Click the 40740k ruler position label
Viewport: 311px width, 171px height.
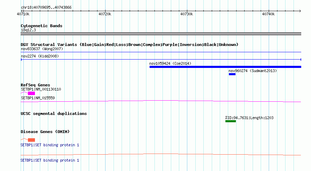tap(268, 14)
